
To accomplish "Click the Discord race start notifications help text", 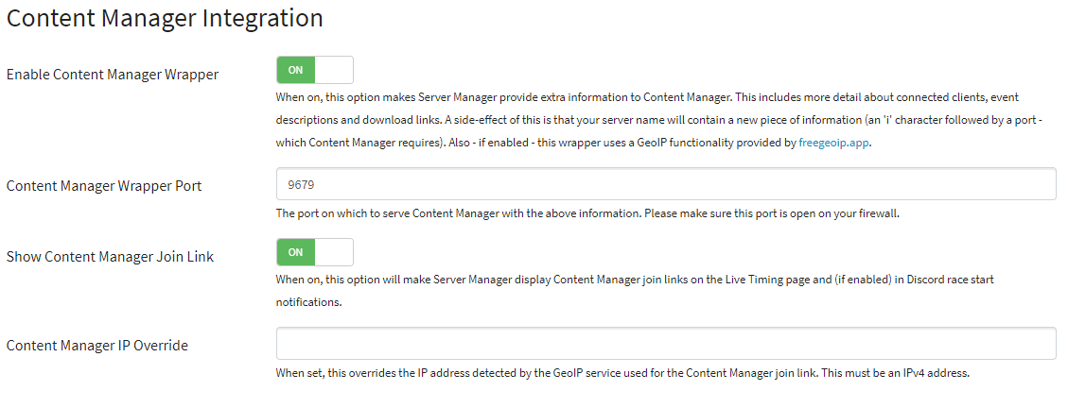I will click(x=634, y=280).
